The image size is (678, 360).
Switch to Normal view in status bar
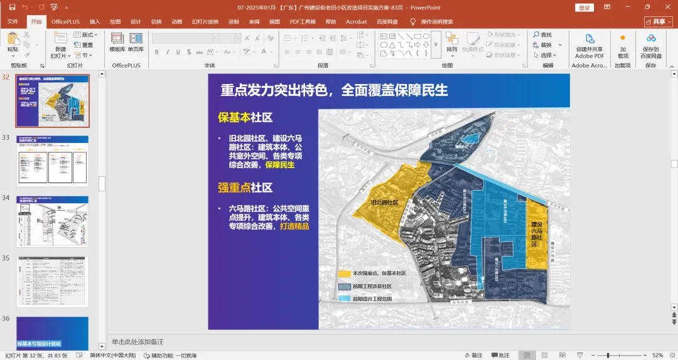click(527, 355)
